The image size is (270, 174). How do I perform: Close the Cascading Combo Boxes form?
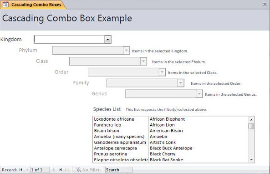pos(265,5)
